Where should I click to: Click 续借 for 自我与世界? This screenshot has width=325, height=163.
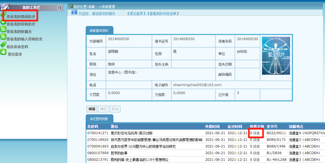[256, 146]
